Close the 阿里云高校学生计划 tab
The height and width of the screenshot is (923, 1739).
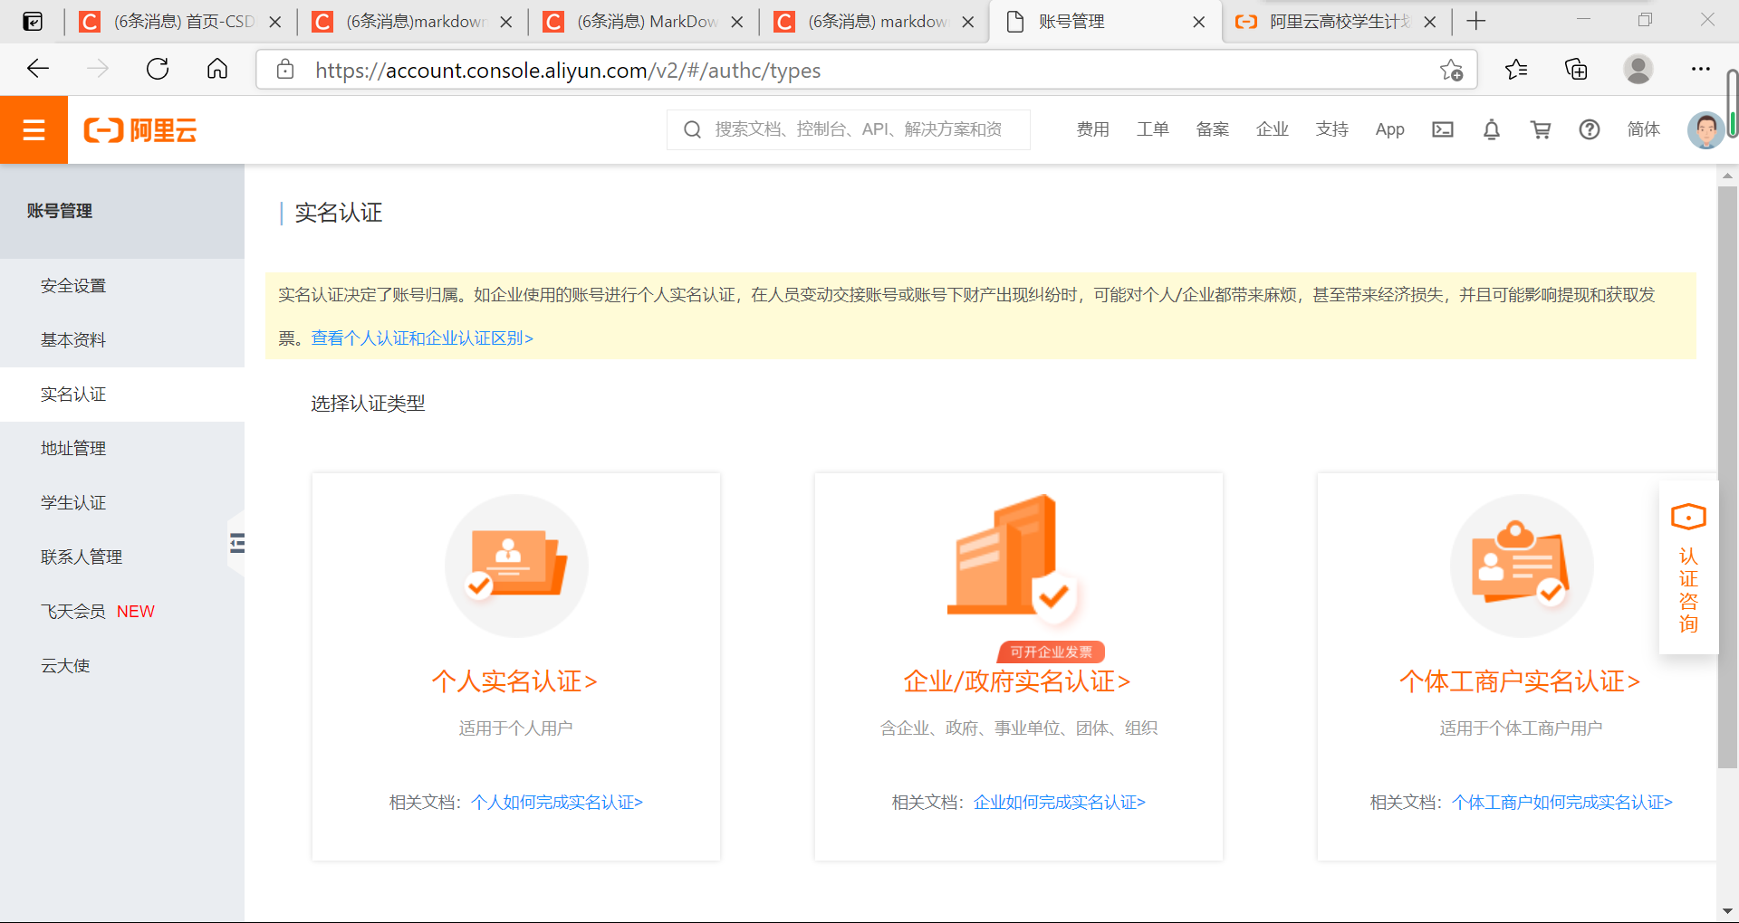tap(1430, 22)
